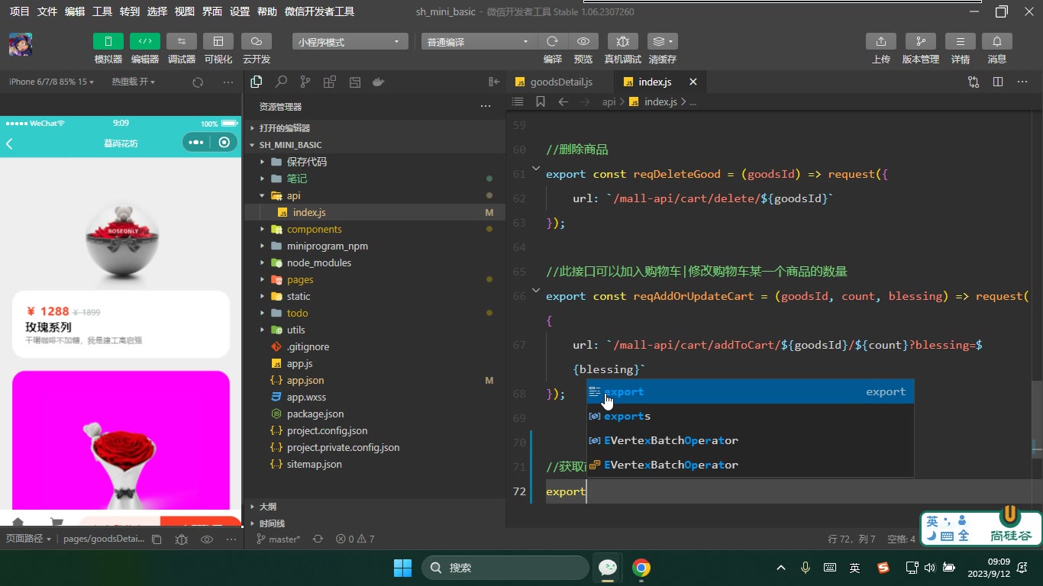Open real device debugging icon
Screen dimensions: 1043x586
pyautogui.click(x=623, y=41)
